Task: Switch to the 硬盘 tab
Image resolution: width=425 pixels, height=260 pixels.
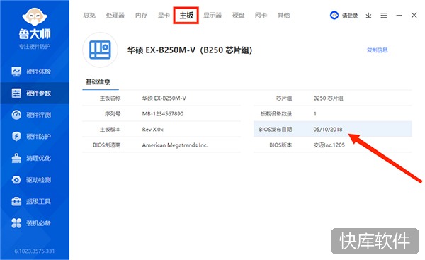Action: point(239,15)
